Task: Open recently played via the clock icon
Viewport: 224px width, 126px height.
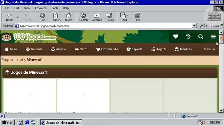Action: pos(188,36)
